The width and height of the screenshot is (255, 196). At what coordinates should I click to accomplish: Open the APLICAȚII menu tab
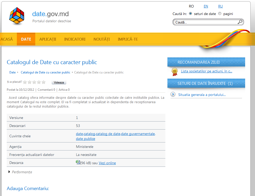pos(48,39)
